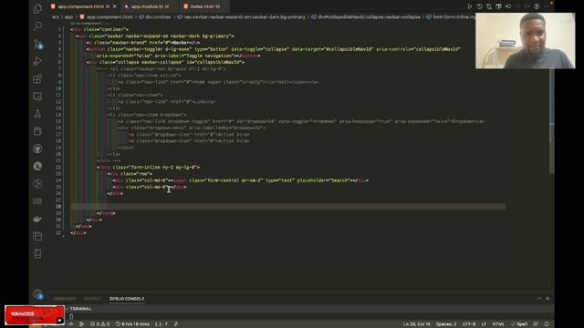
Task: Open the Problems panel tab
Action: 65,299
